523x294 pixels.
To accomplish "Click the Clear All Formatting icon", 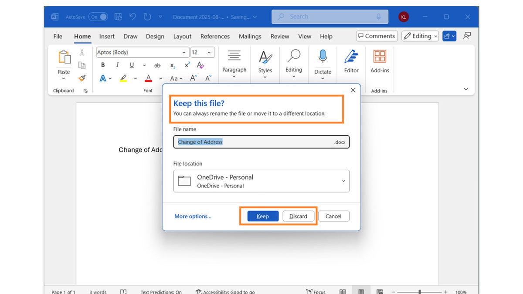I will pyautogui.click(x=200, y=65).
